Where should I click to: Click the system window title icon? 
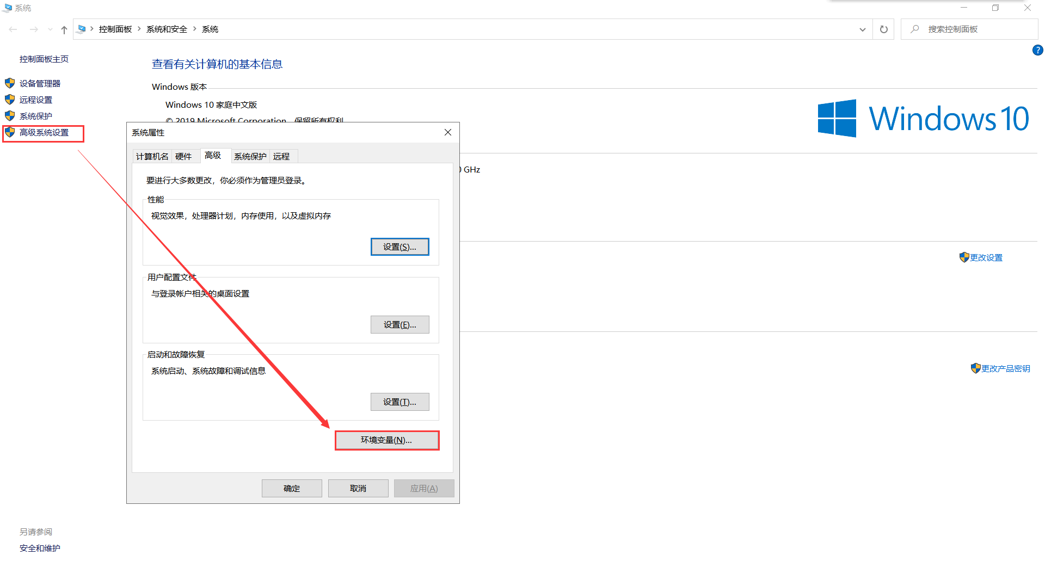tap(8, 8)
